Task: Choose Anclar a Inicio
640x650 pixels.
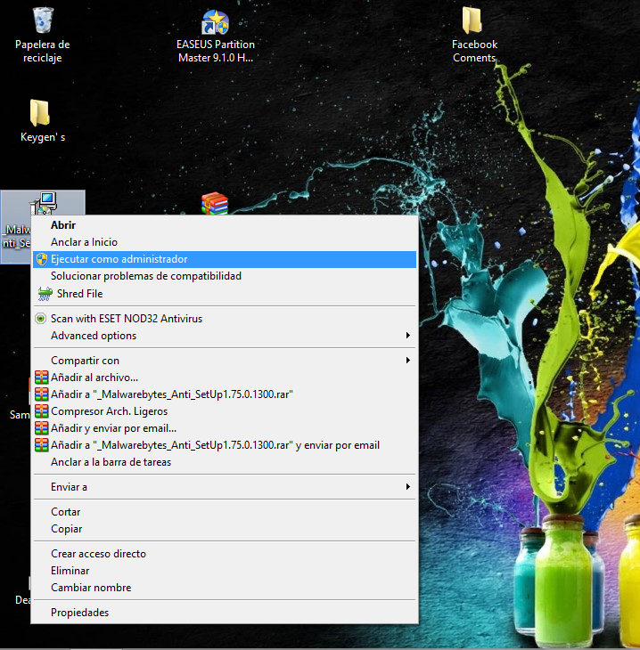Action: coord(225,242)
